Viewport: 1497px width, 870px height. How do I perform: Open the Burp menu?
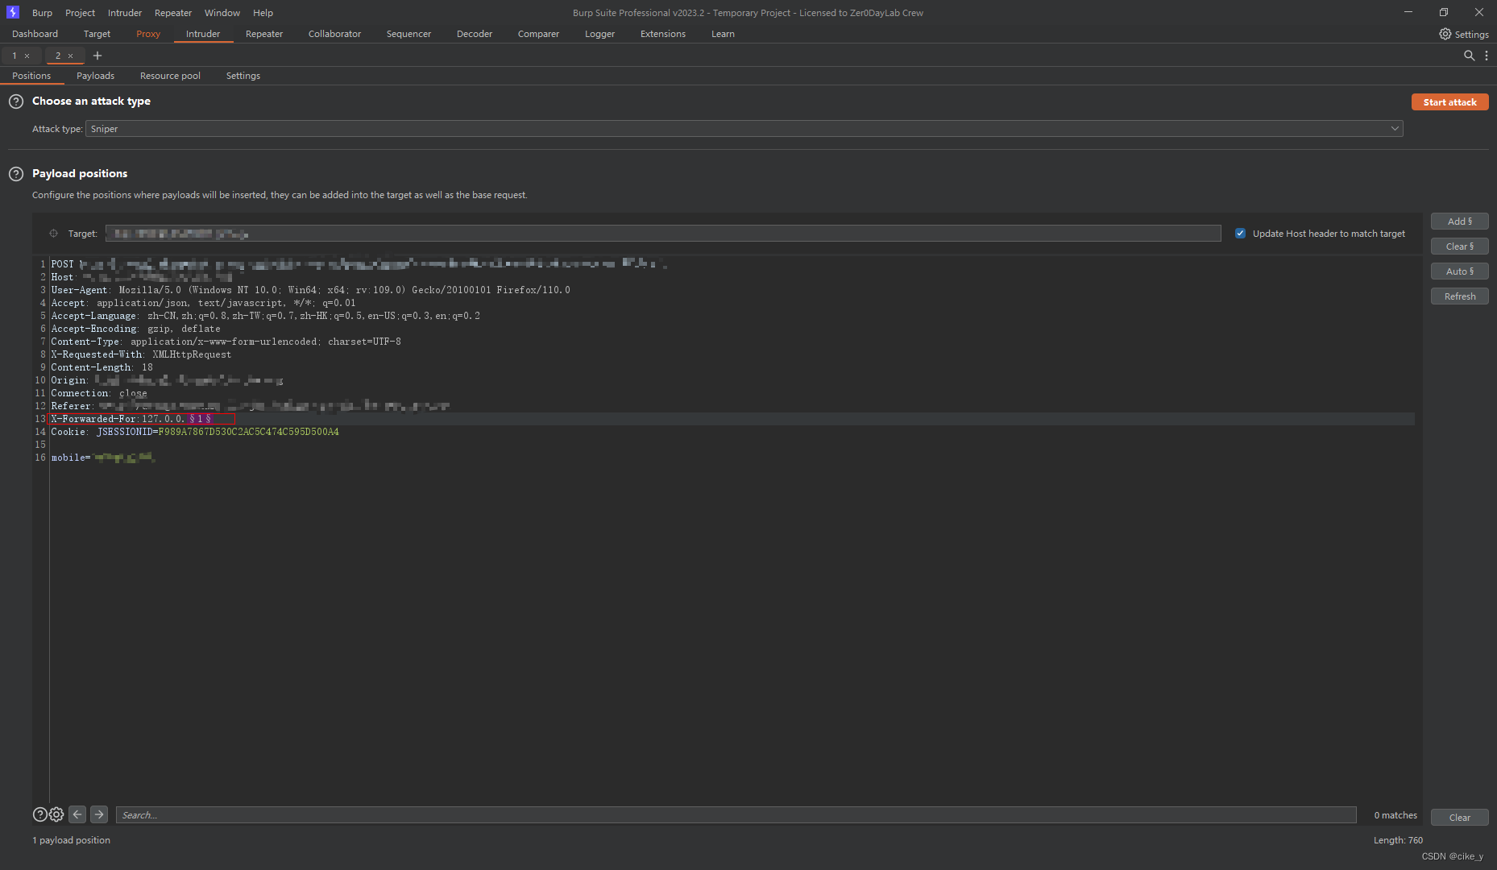coord(42,13)
